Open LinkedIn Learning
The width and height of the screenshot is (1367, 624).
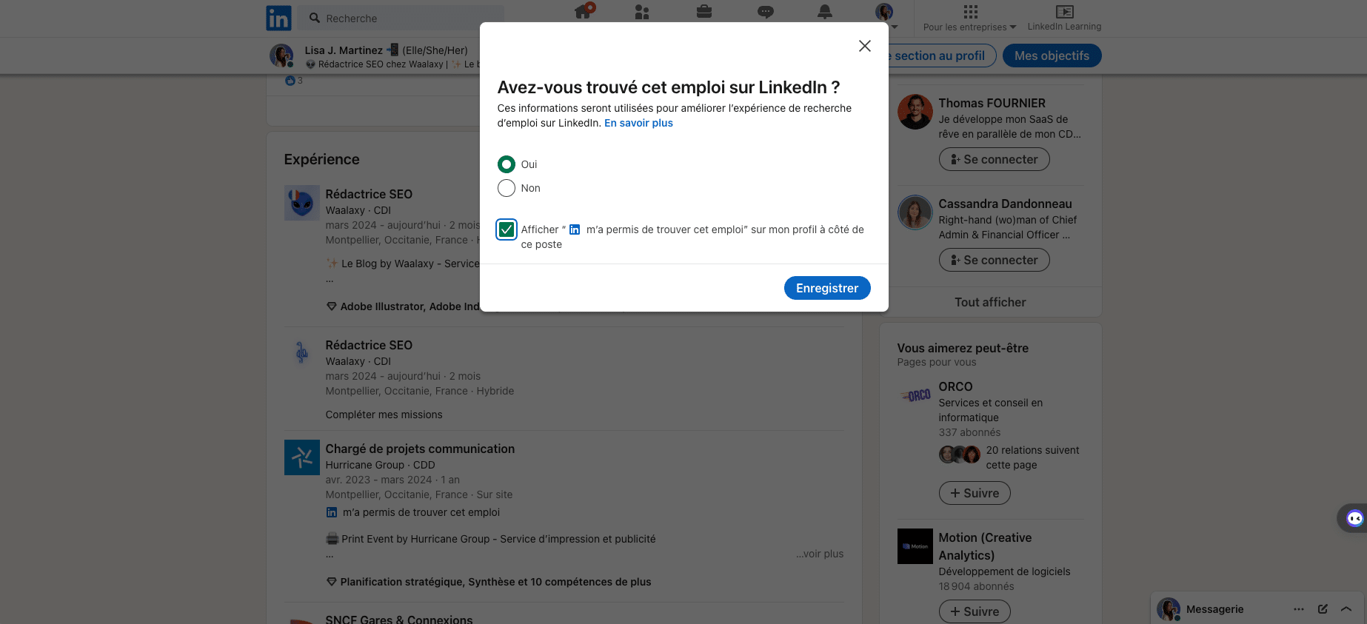pyautogui.click(x=1064, y=18)
